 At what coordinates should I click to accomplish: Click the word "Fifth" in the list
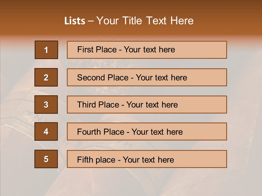tap(85, 160)
